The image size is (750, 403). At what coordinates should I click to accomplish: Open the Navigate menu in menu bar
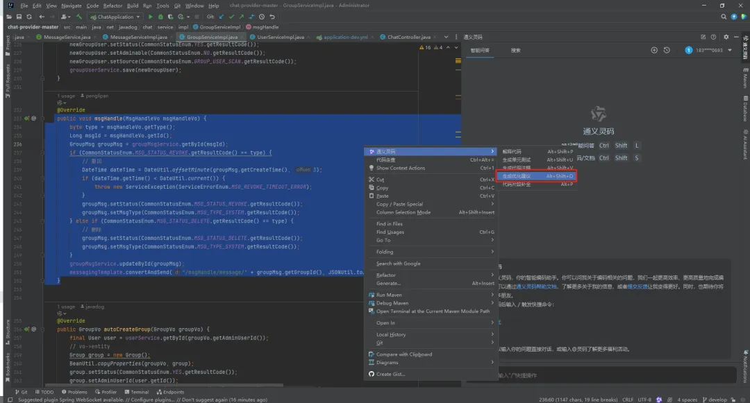pyautogui.click(x=72, y=6)
